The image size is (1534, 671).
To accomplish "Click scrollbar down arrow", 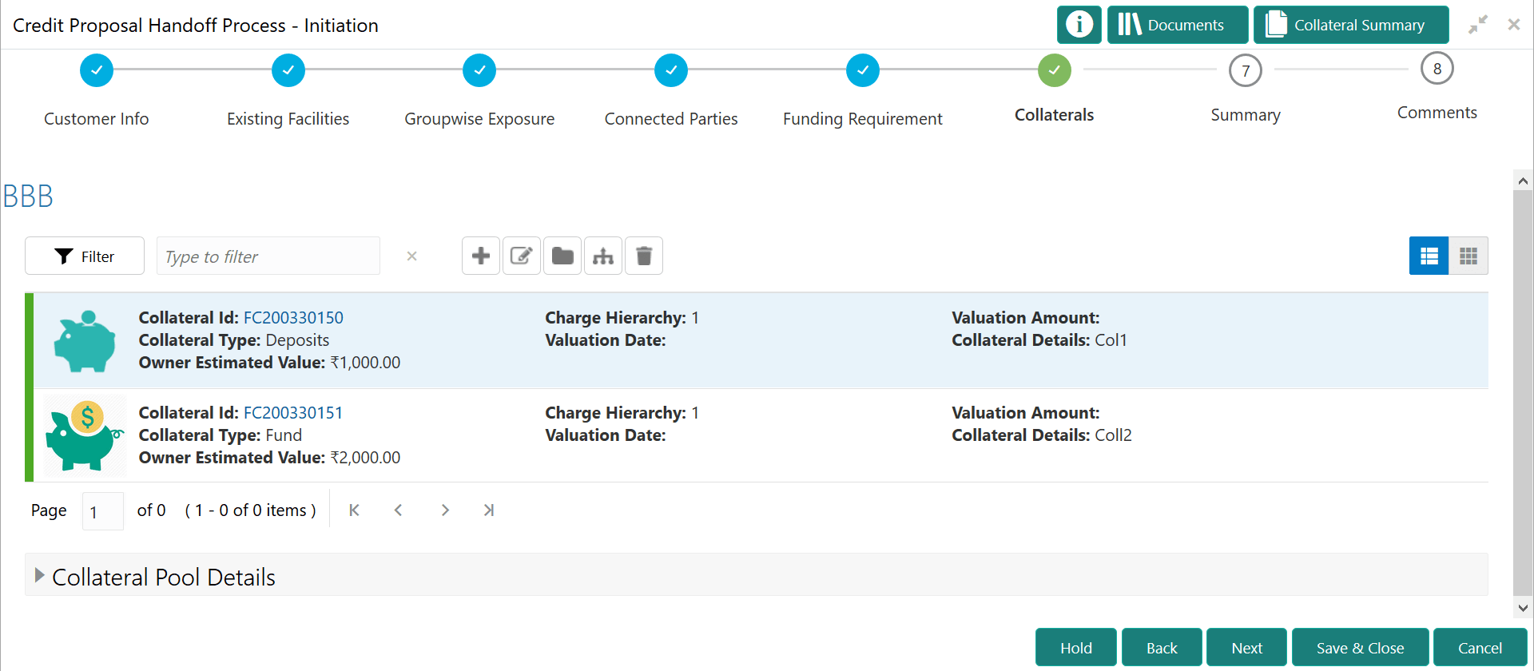I will 1523,608.
